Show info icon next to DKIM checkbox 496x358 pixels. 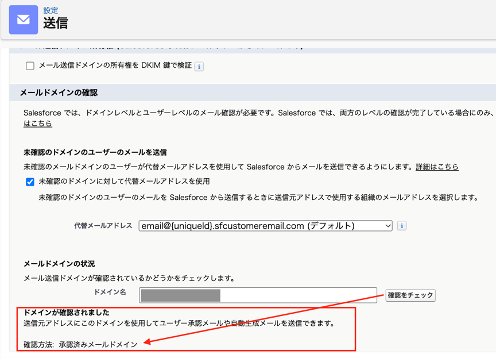(x=199, y=67)
